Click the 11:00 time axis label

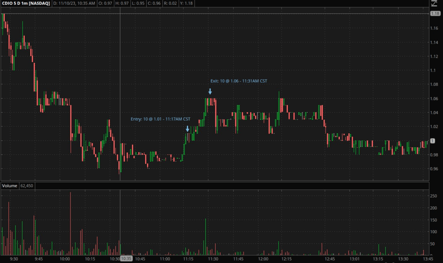point(165,259)
